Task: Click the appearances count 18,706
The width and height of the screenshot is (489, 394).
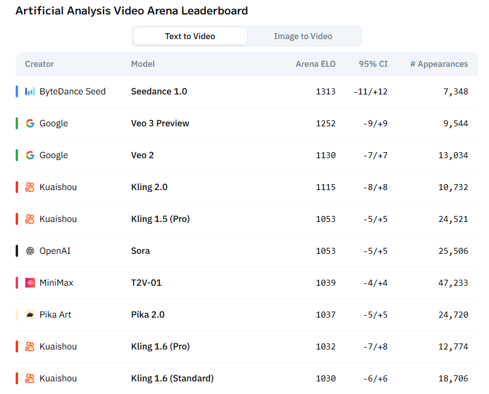Action: (x=453, y=378)
